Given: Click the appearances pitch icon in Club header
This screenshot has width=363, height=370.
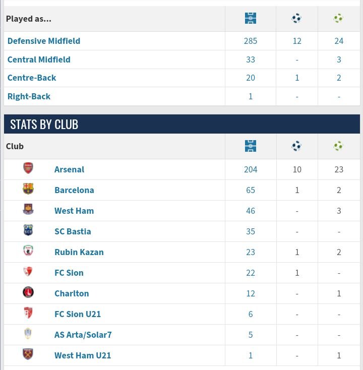Looking at the screenshot, I should 251,146.
